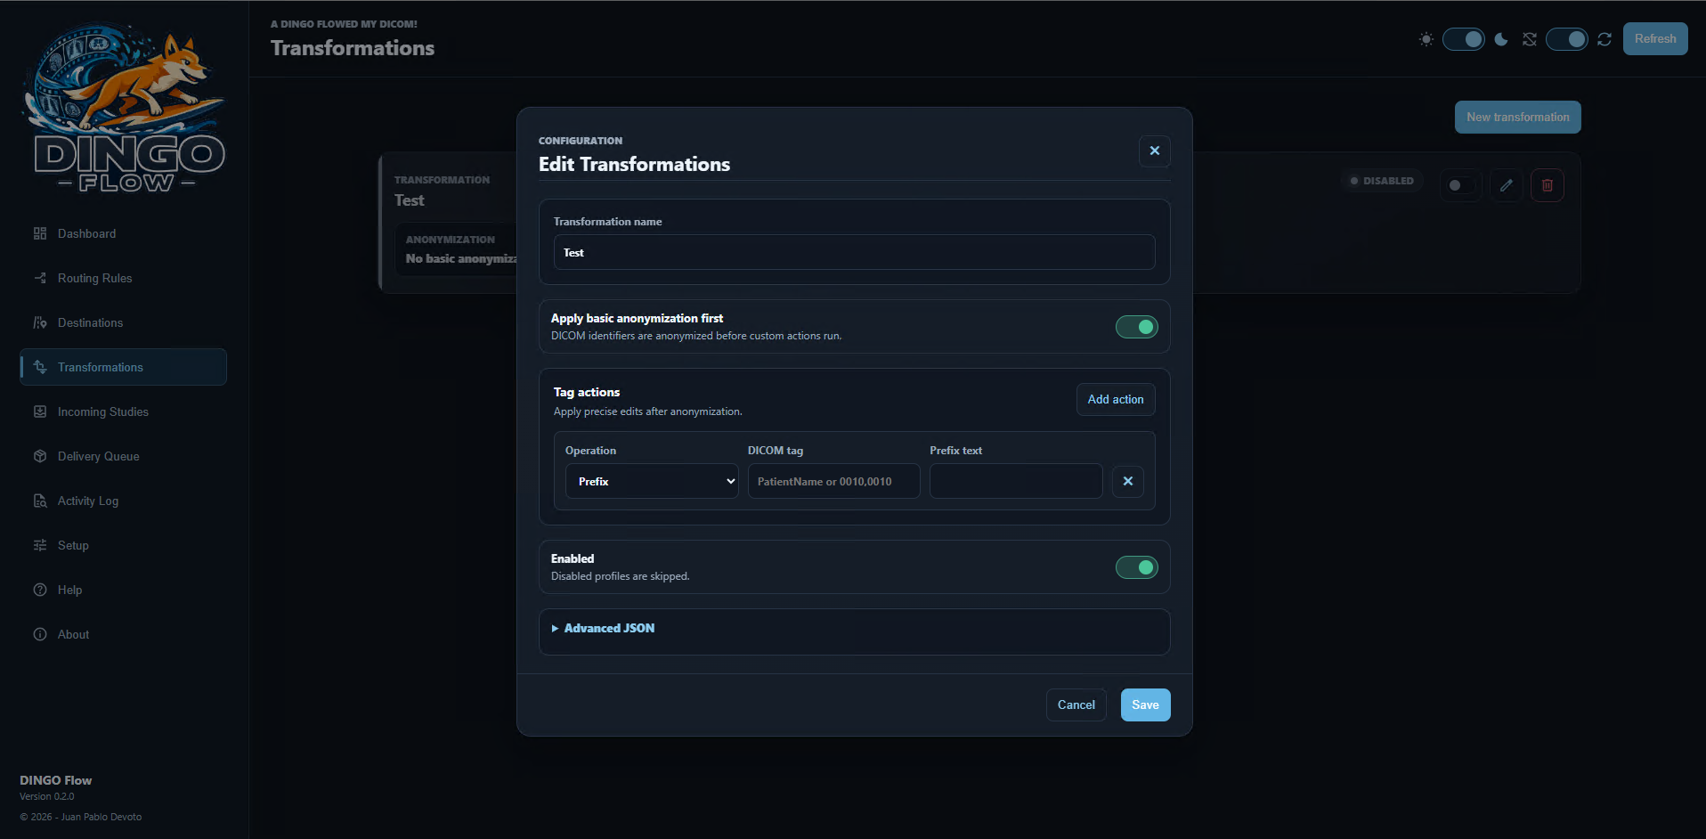Click the Dashboard grid icon in sidebar
Viewport: 1706px width, 839px height.
(x=40, y=233)
